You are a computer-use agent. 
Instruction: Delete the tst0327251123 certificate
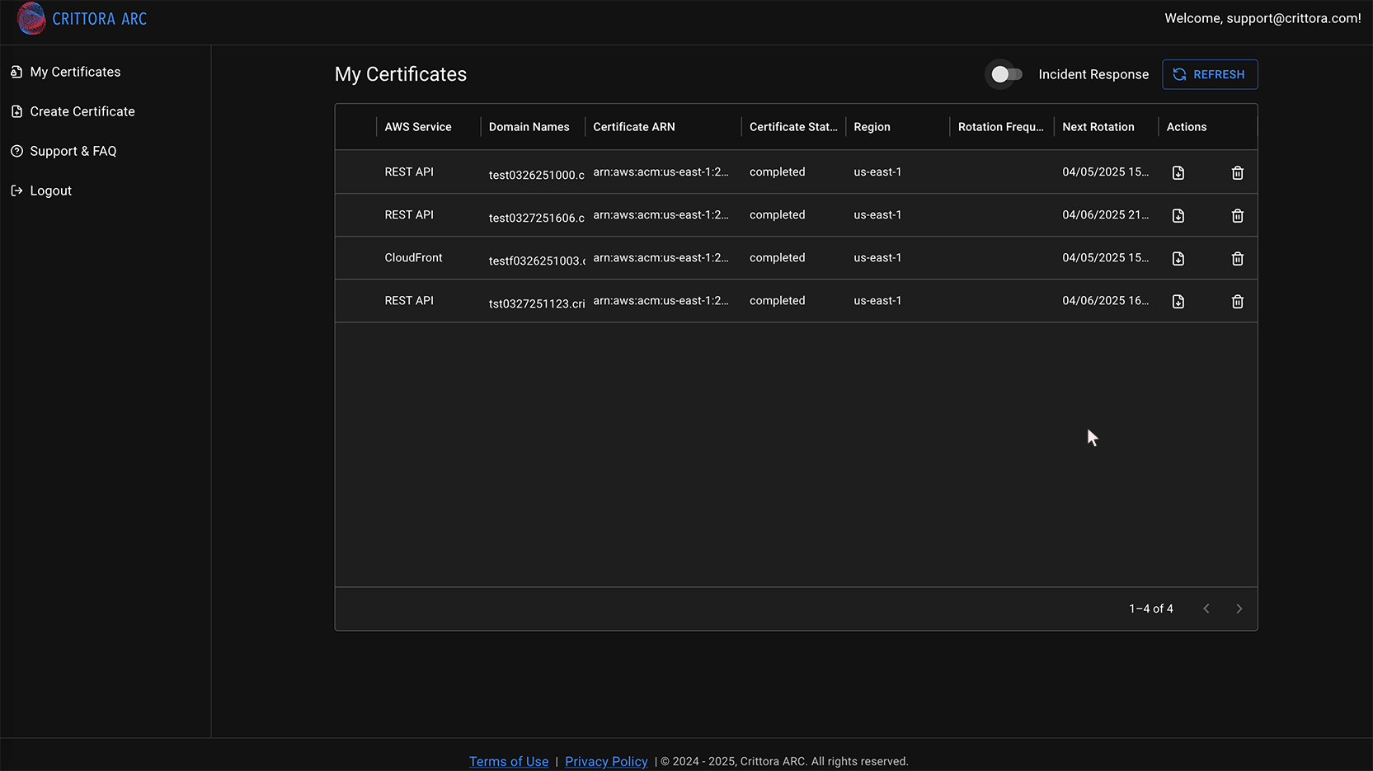coord(1238,301)
